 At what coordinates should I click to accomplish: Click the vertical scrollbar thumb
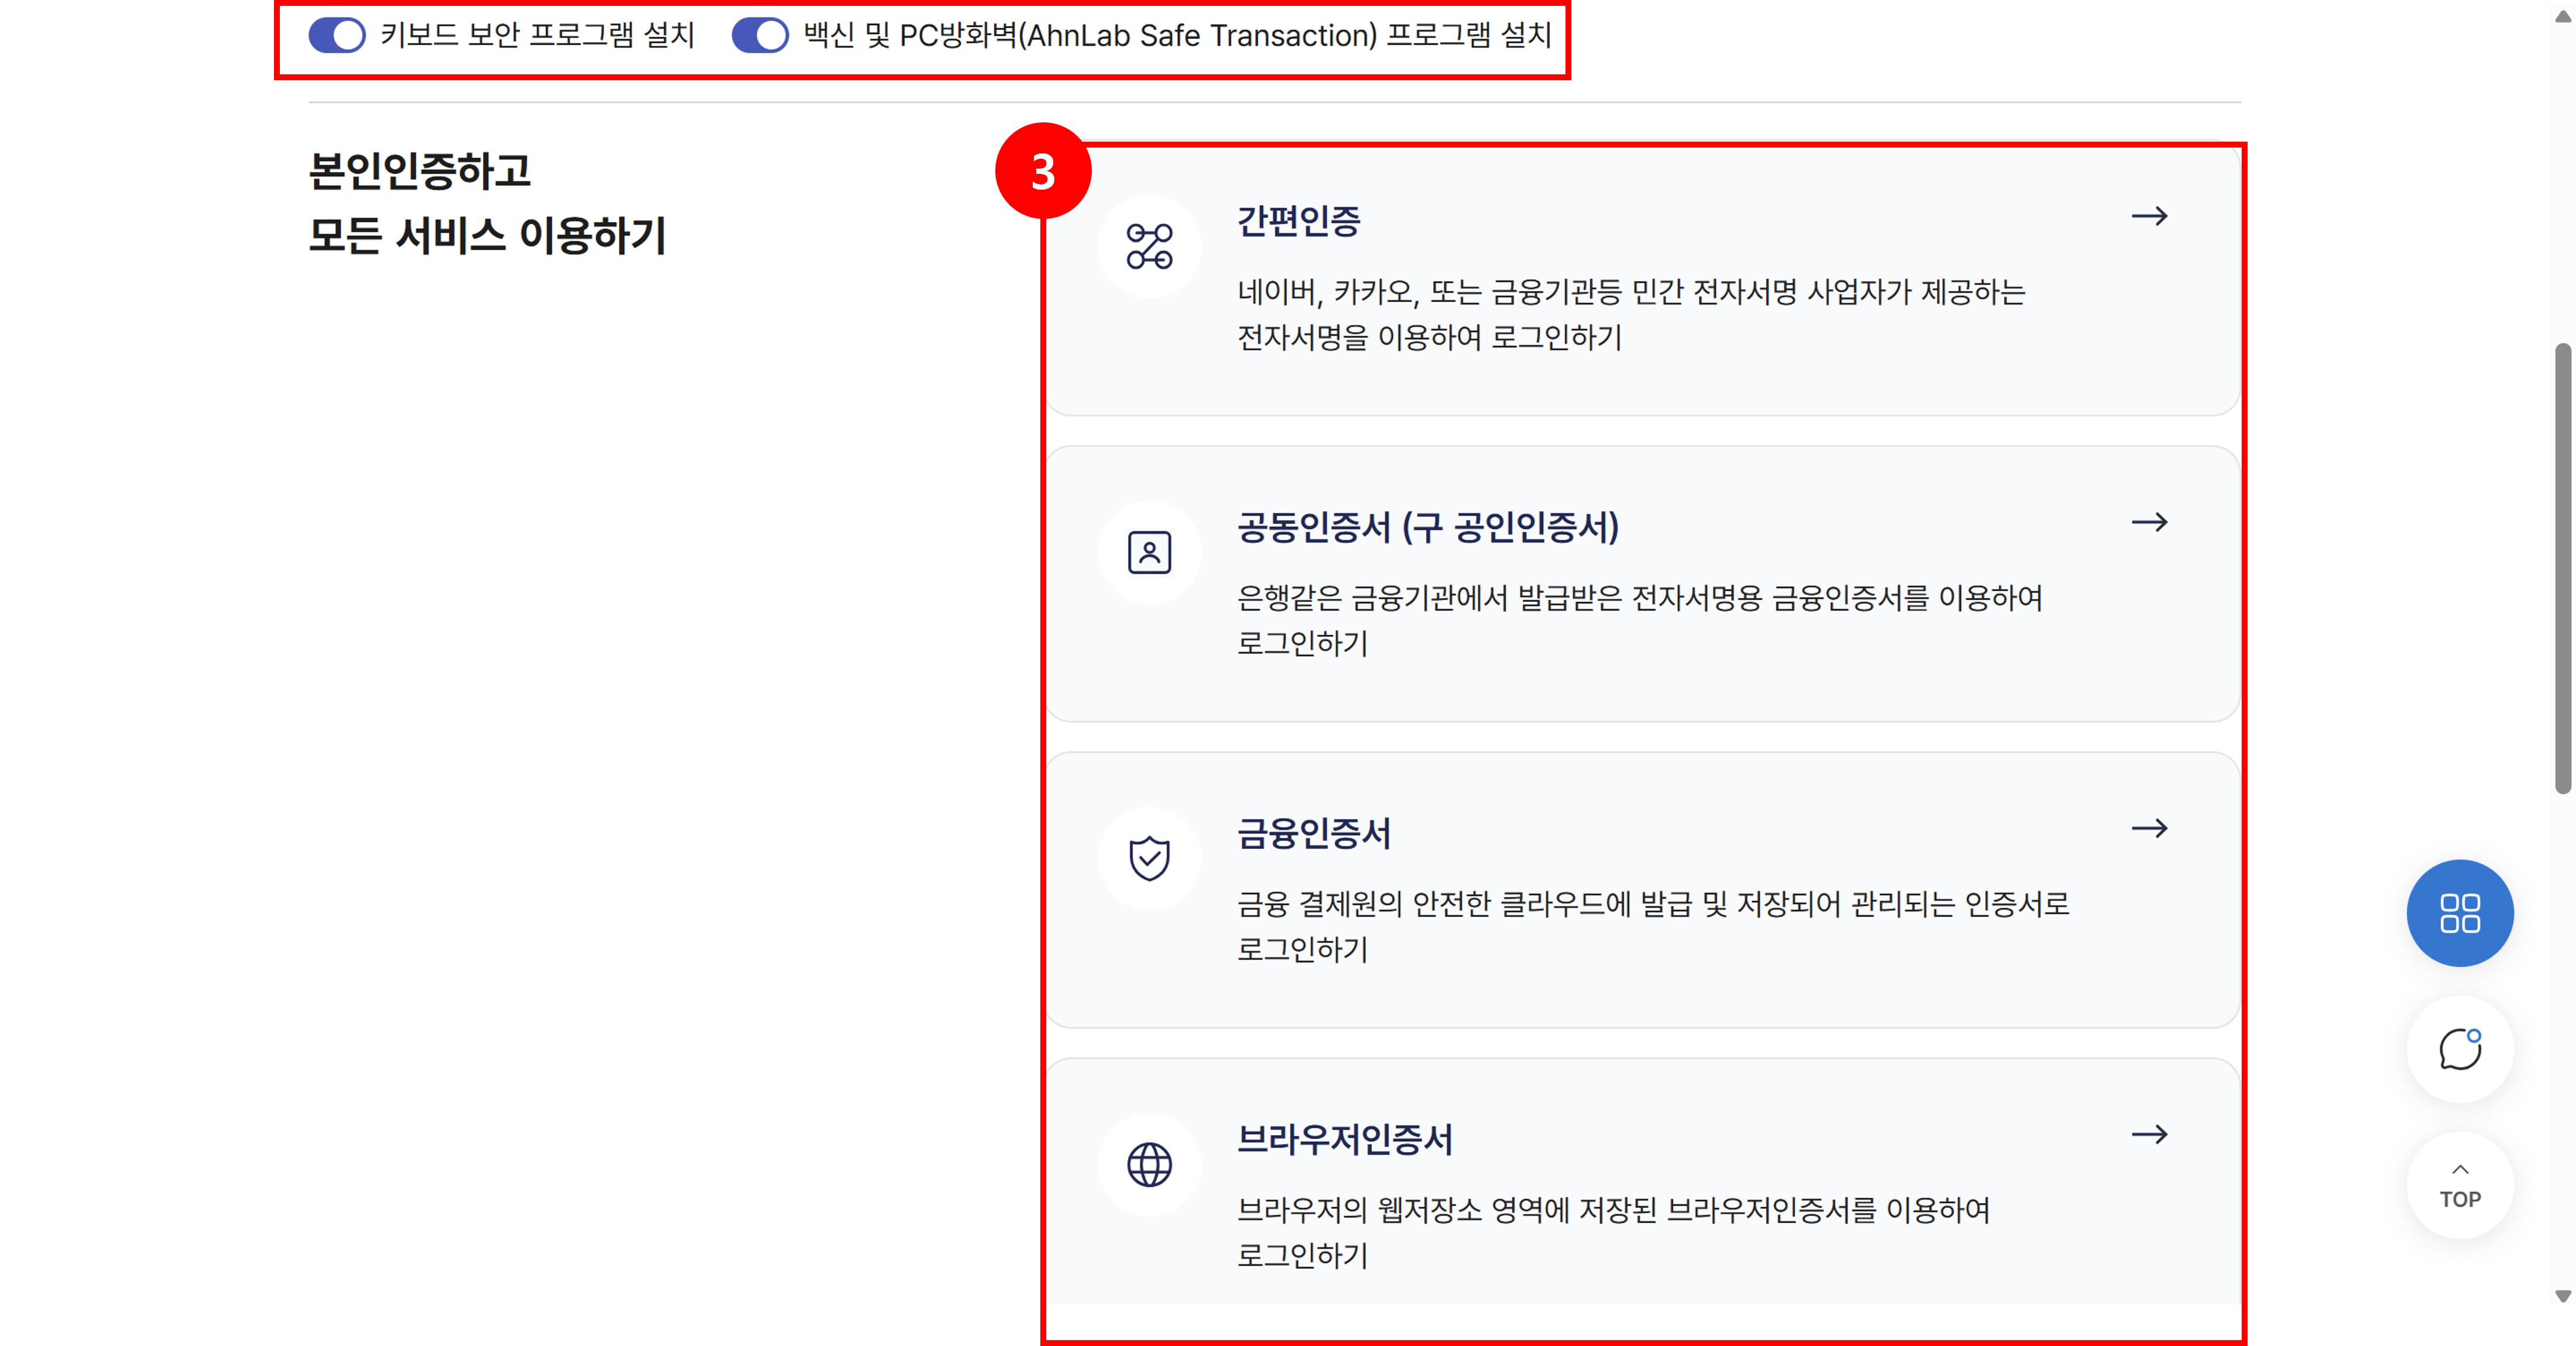click(2562, 568)
